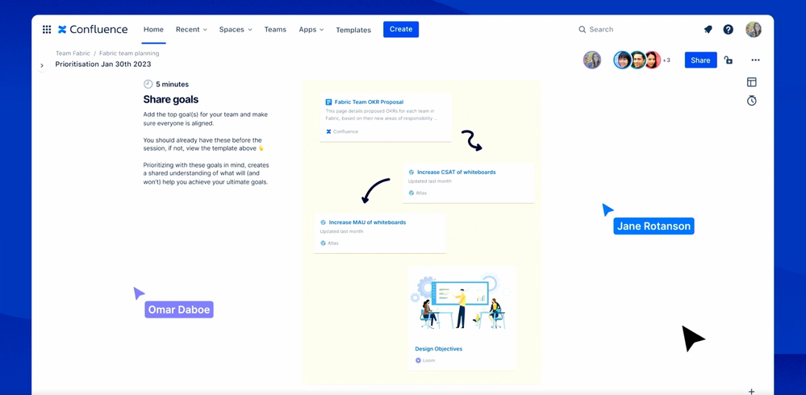Click the 'Updated last month' text on MAU card

pyautogui.click(x=341, y=231)
